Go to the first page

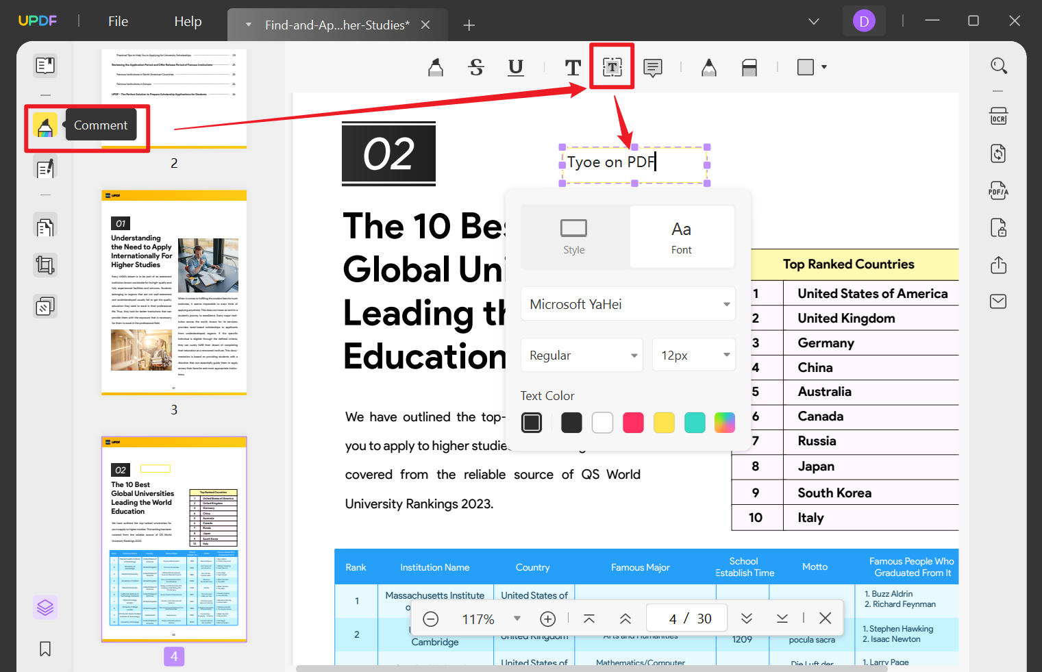(x=589, y=619)
